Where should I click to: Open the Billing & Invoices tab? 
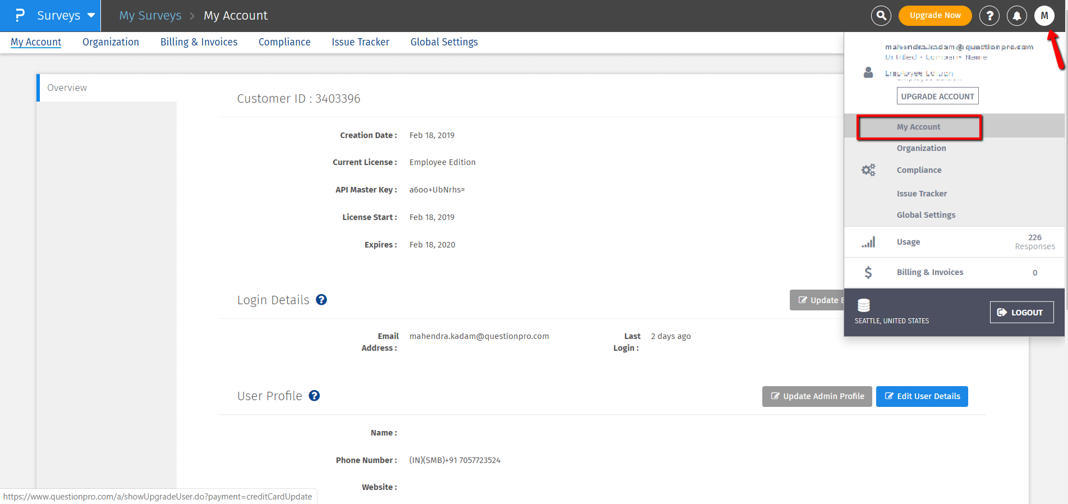point(199,42)
